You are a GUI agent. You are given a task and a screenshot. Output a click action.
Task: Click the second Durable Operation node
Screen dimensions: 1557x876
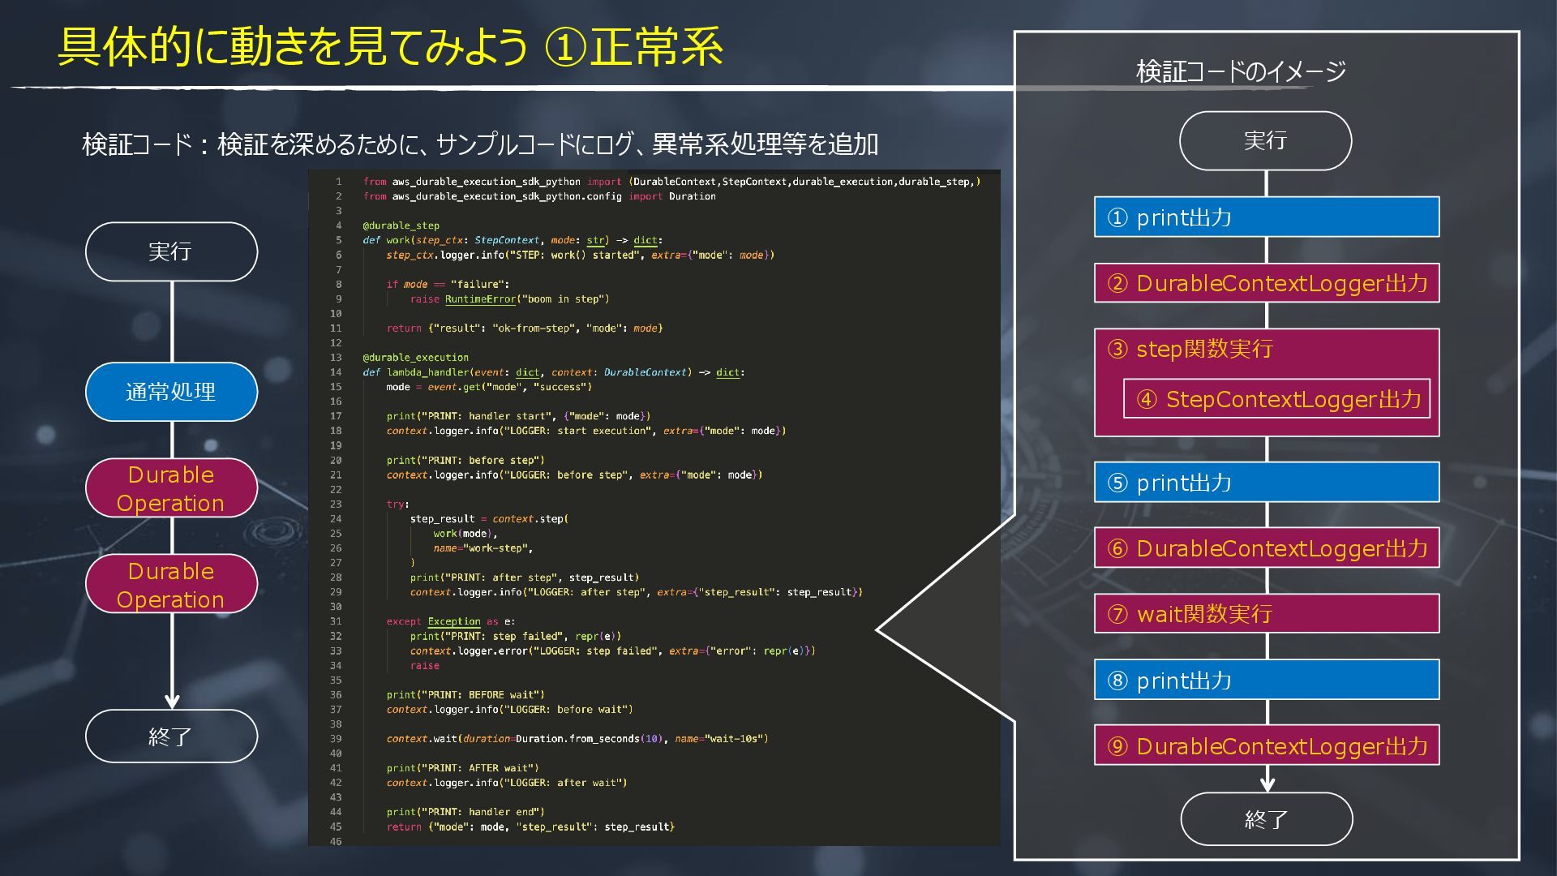click(171, 584)
